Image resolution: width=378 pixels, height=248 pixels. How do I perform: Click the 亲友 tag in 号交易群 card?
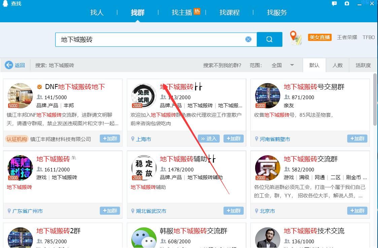[x=289, y=105]
